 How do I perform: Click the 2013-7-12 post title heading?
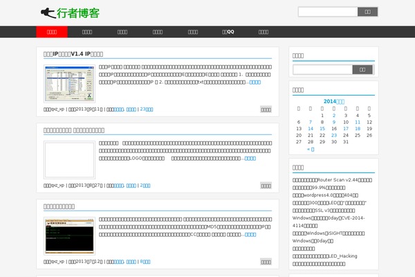59,206
